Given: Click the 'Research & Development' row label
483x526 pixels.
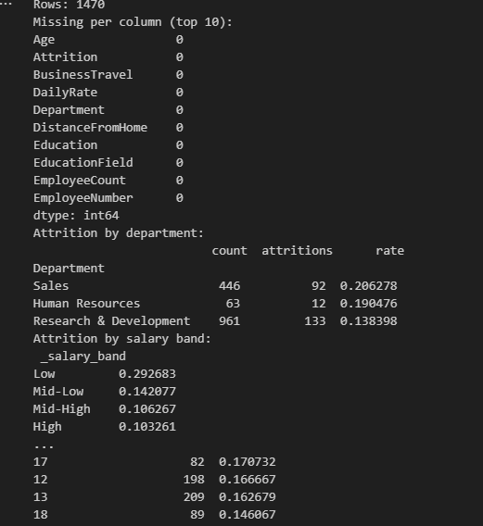Looking at the screenshot, I should pos(111,321).
